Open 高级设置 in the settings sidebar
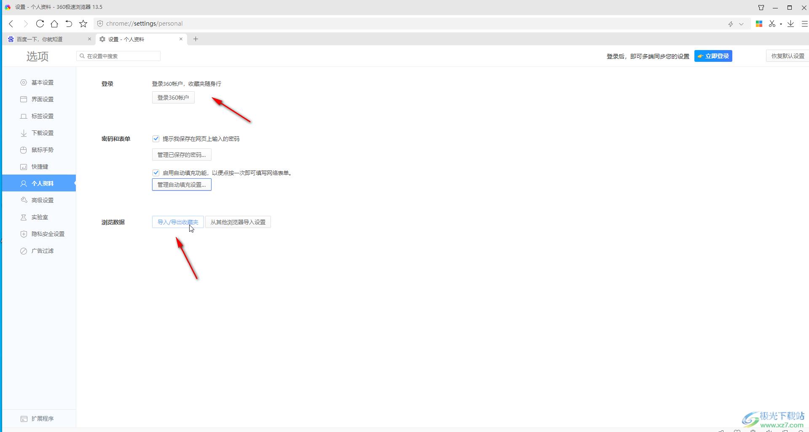Image resolution: width=809 pixels, height=432 pixels. [42, 200]
